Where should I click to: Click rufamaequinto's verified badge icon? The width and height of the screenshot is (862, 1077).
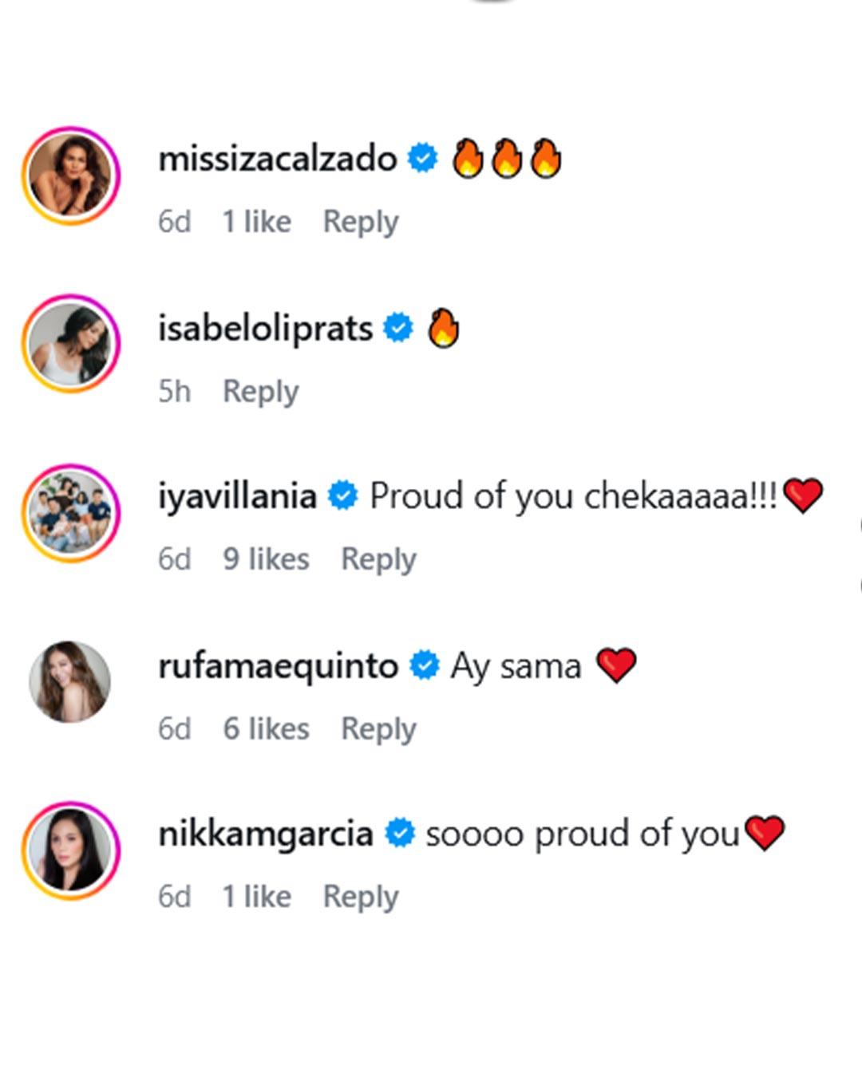[425, 665]
